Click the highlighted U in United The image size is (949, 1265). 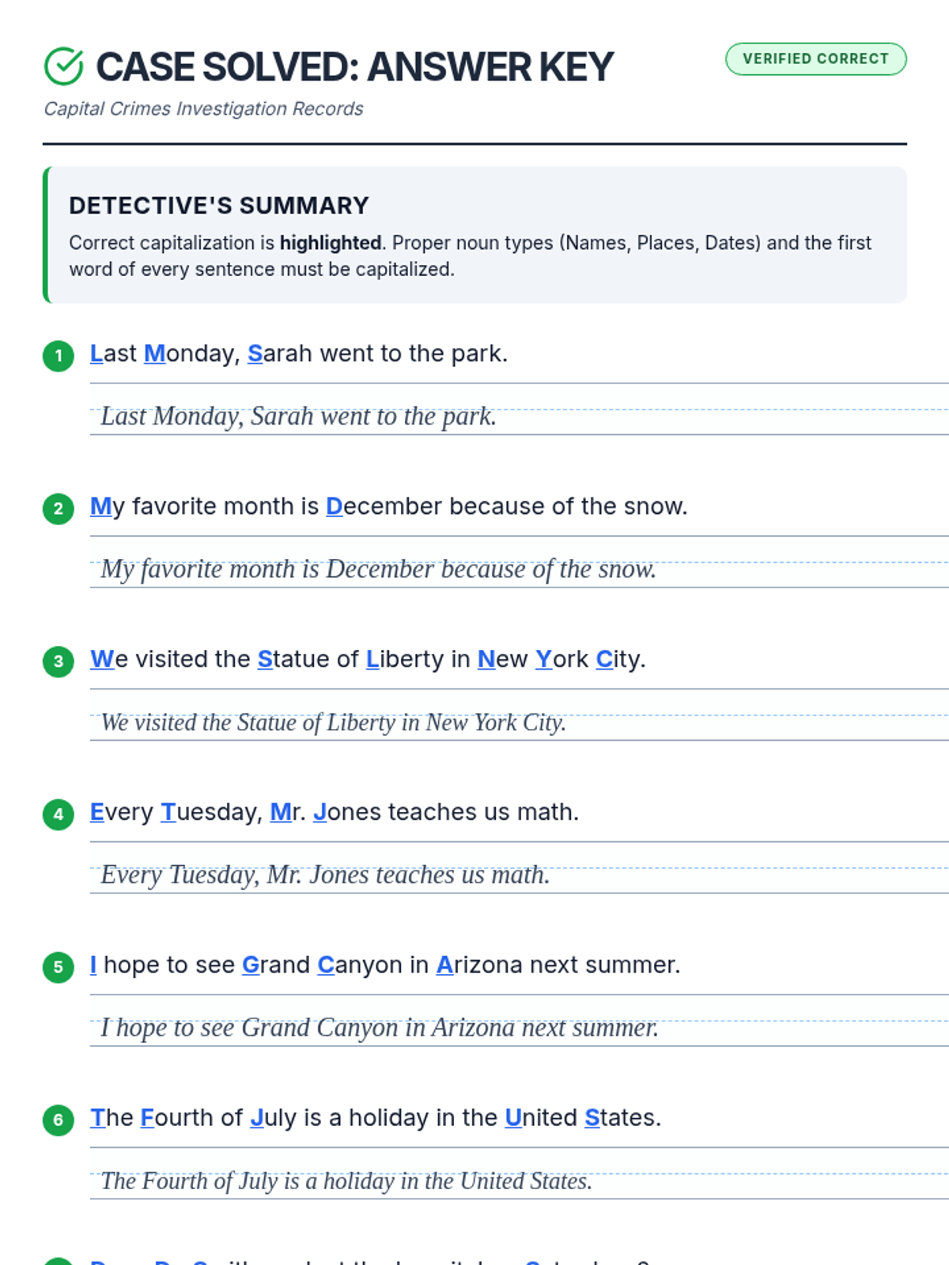[x=513, y=1117]
